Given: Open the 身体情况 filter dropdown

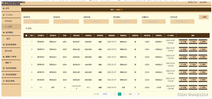Looking at the screenshot, I should point(125,22).
